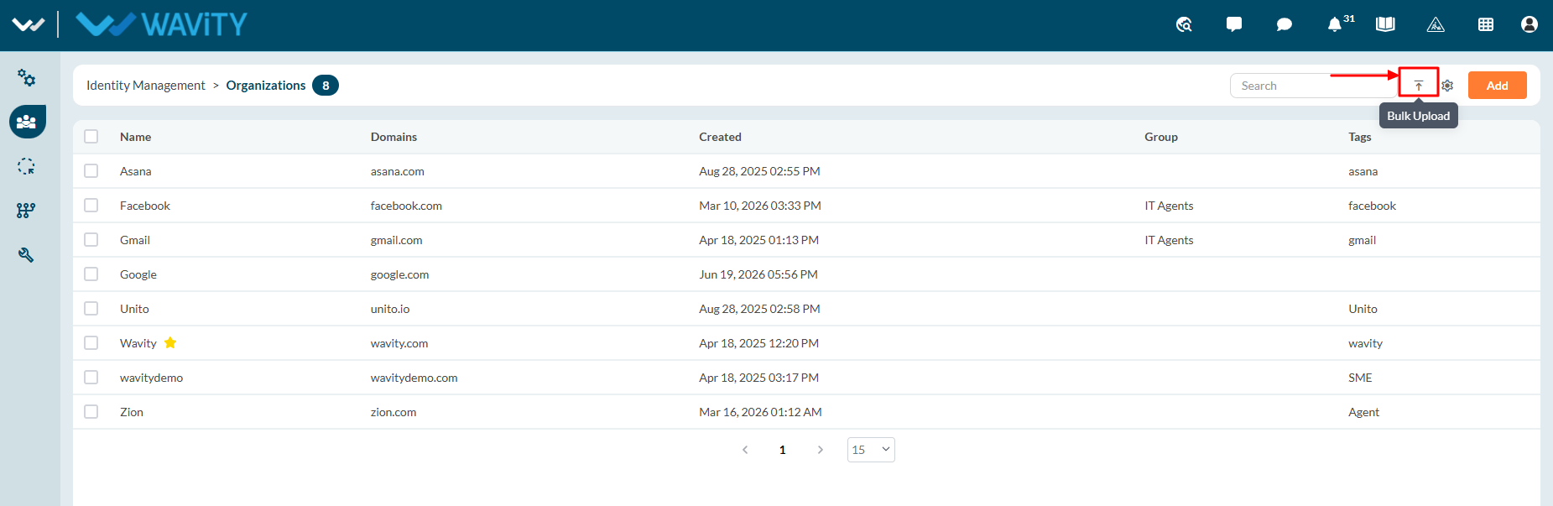The width and height of the screenshot is (1553, 506).
Task: Open the user profile avatar icon
Action: (1530, 24)
